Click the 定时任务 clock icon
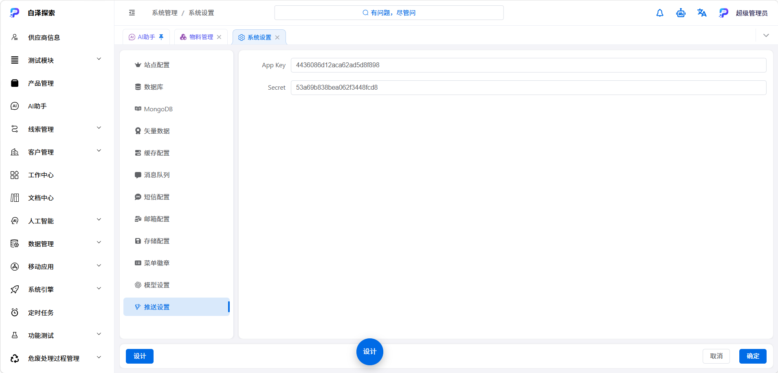Image resolution: width=778 pixels, height=373 pixels. pyautogui.click(x=15, y=313)
